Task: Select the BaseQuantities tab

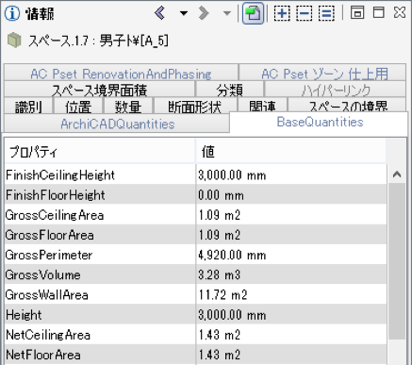Action: point(320,122)
